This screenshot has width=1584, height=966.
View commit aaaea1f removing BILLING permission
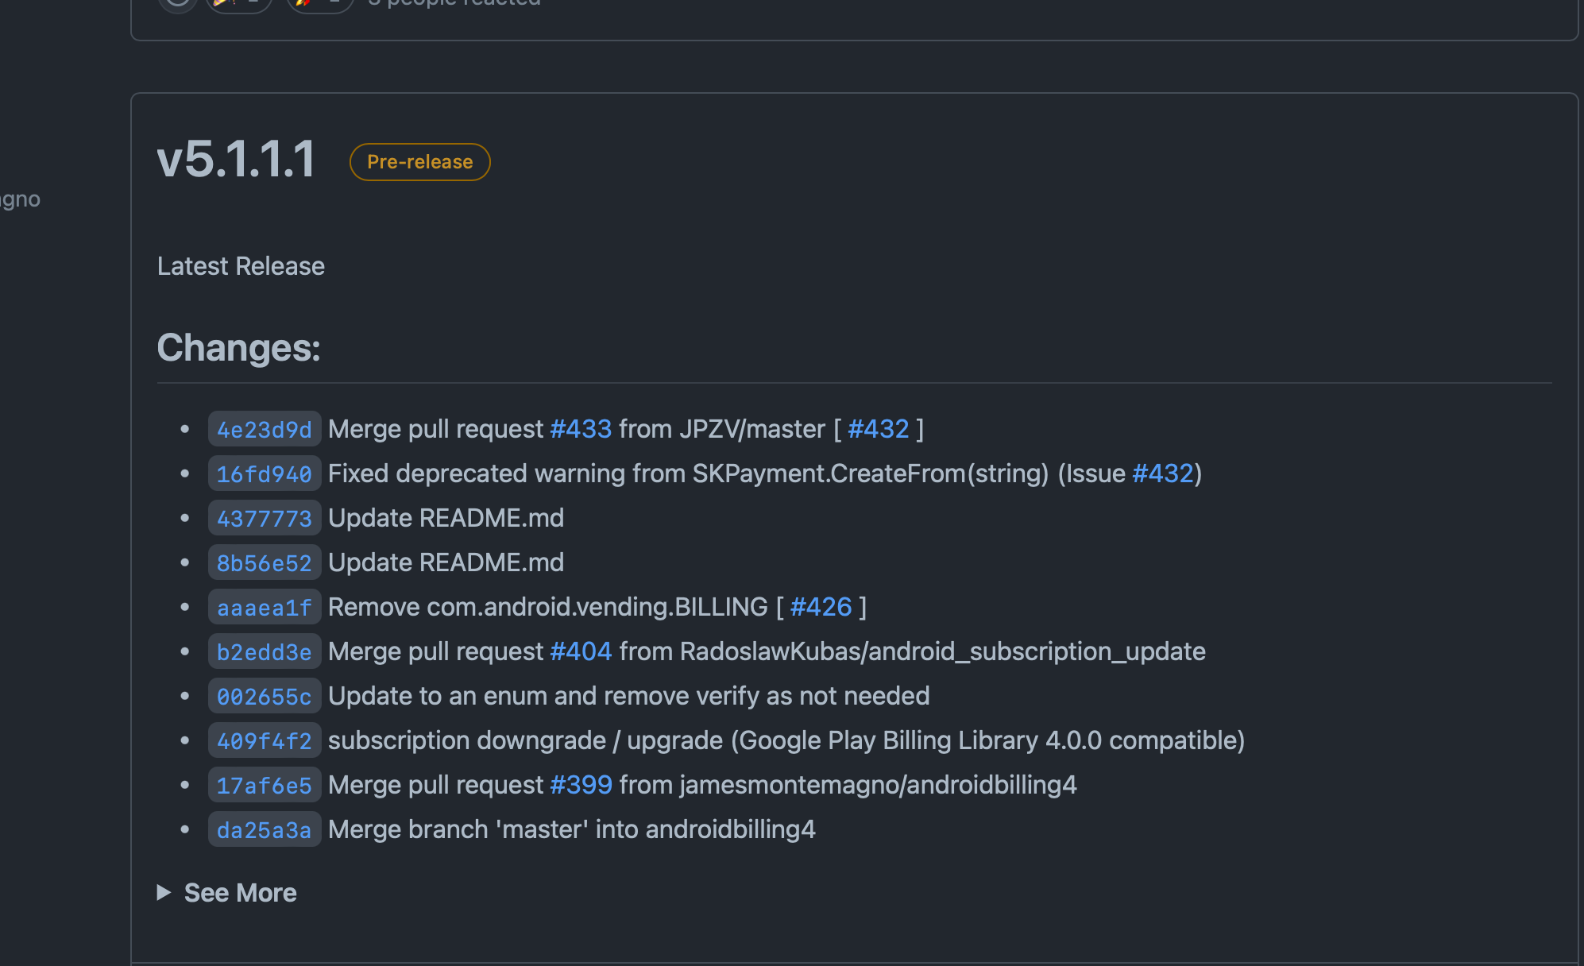(x=264, y=606)
